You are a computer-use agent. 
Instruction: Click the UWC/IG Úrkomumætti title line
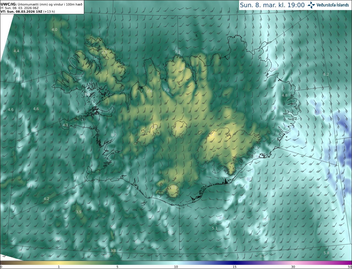[42, 4]
